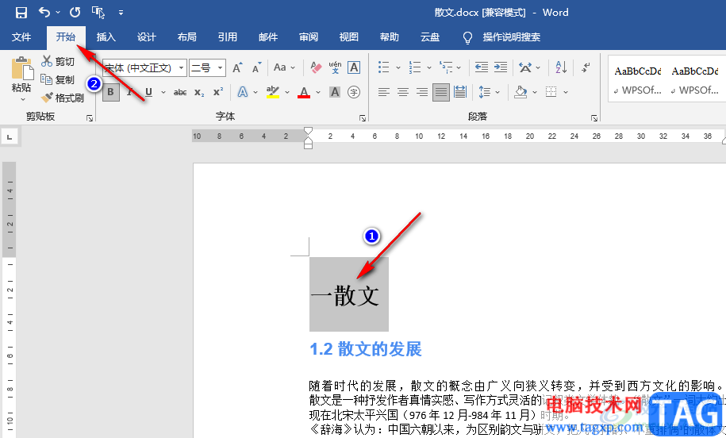
Task: Open the 文件 tab
Action: coord(21,37)
